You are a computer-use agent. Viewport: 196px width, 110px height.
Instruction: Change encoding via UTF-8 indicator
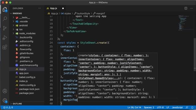pyautogui.click(x=160, y=107)
